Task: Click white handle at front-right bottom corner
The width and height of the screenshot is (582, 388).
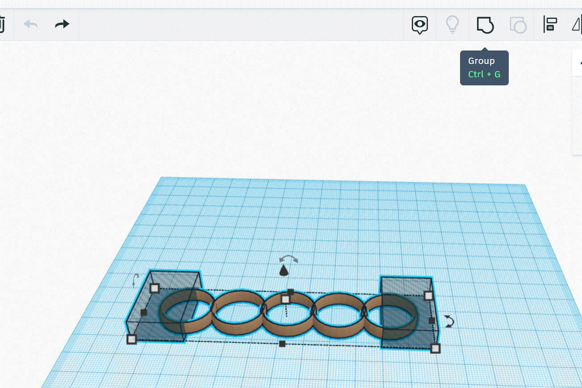Action: tap(435, 348)
